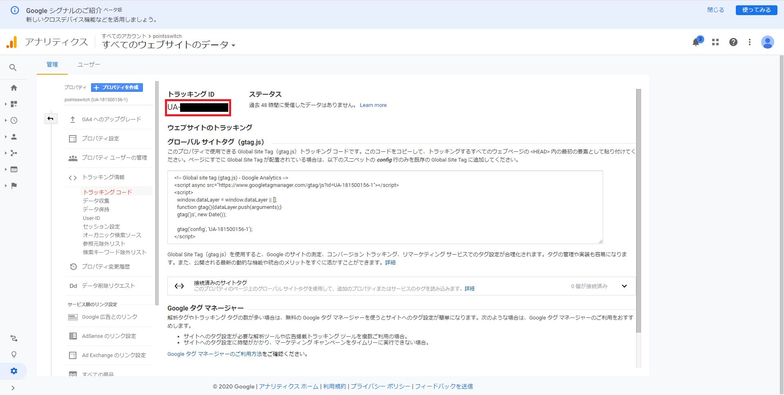This screenshot has height=395, width=784.
Task: Open help question mark icon
Action: (733, 42)
